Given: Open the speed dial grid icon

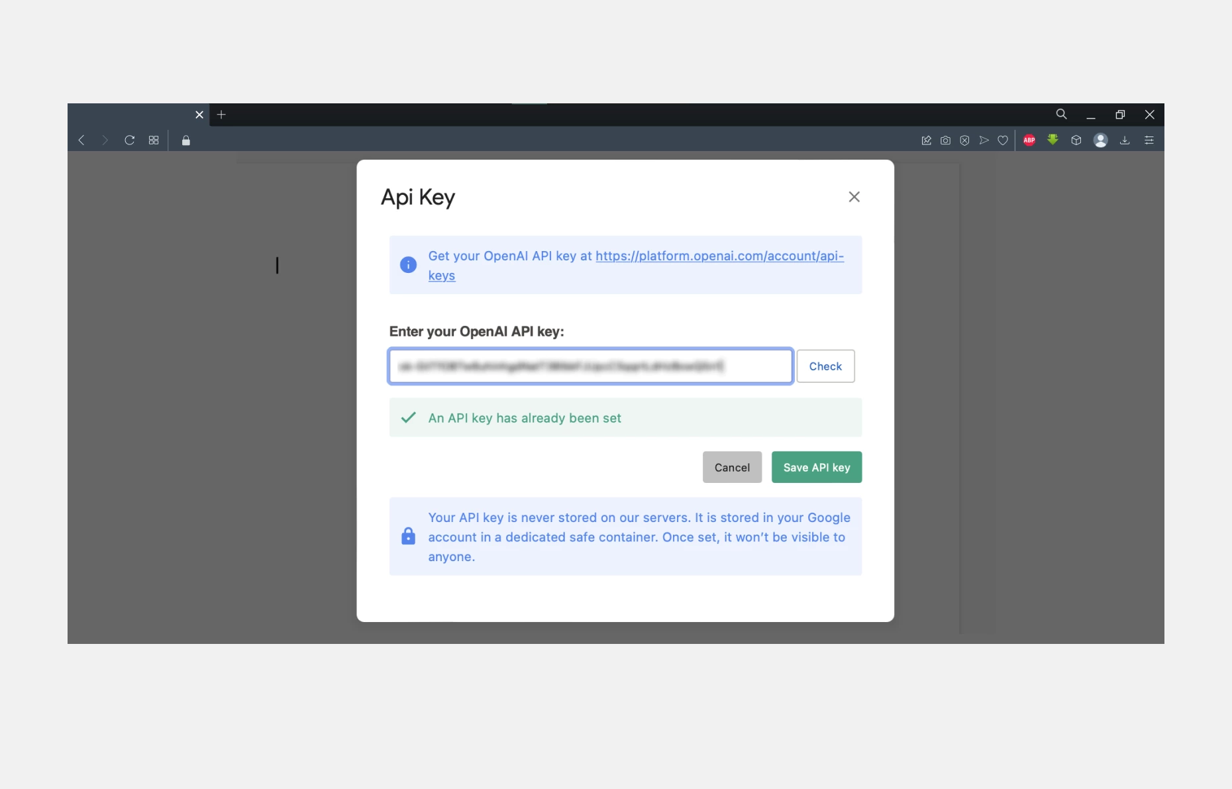Looking at the screenshot, I should [x=154, y=140].
